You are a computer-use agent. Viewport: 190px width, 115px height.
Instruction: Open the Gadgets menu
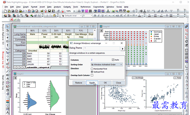click(67, 7)
